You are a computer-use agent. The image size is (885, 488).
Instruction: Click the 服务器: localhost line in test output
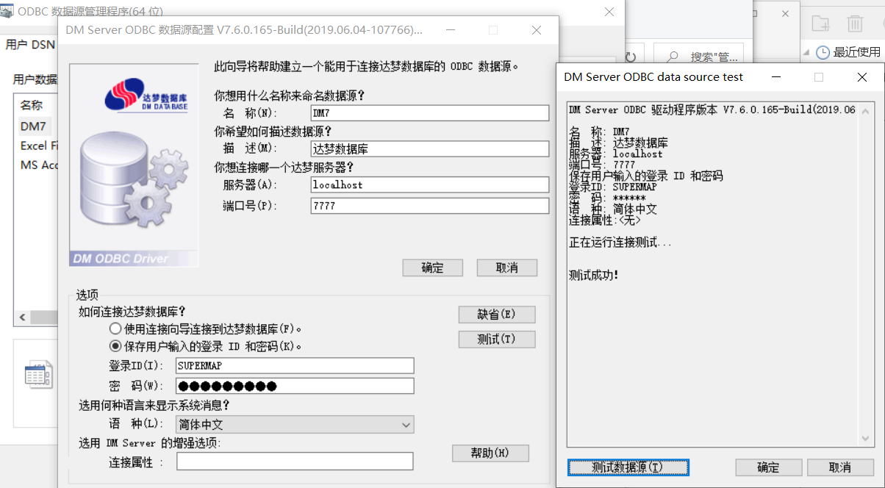pos(616,154)
